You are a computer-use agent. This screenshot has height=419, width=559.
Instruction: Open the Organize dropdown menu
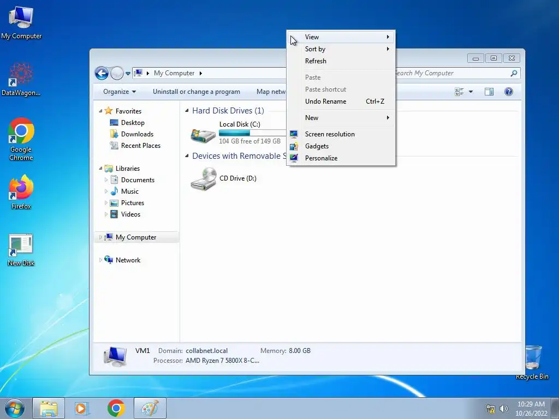(x=120, y=92)
